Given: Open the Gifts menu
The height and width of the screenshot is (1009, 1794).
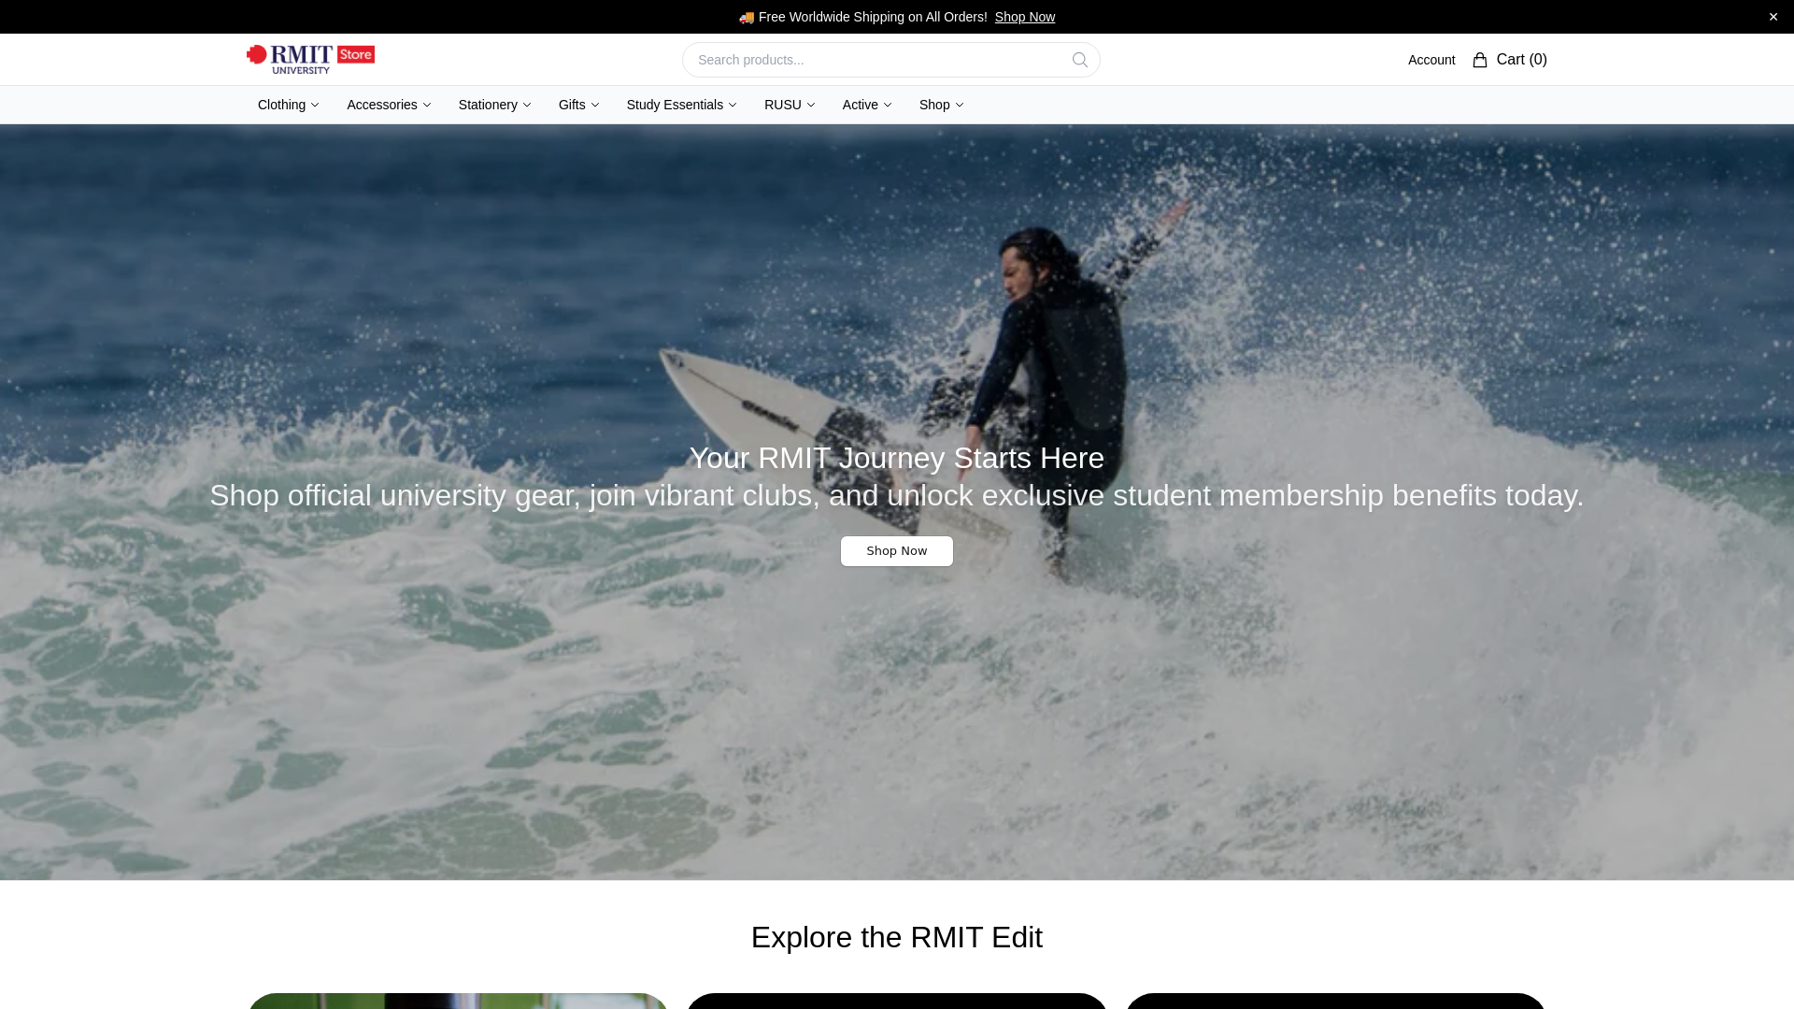Looking at the screenshot, I should point(578,105).
